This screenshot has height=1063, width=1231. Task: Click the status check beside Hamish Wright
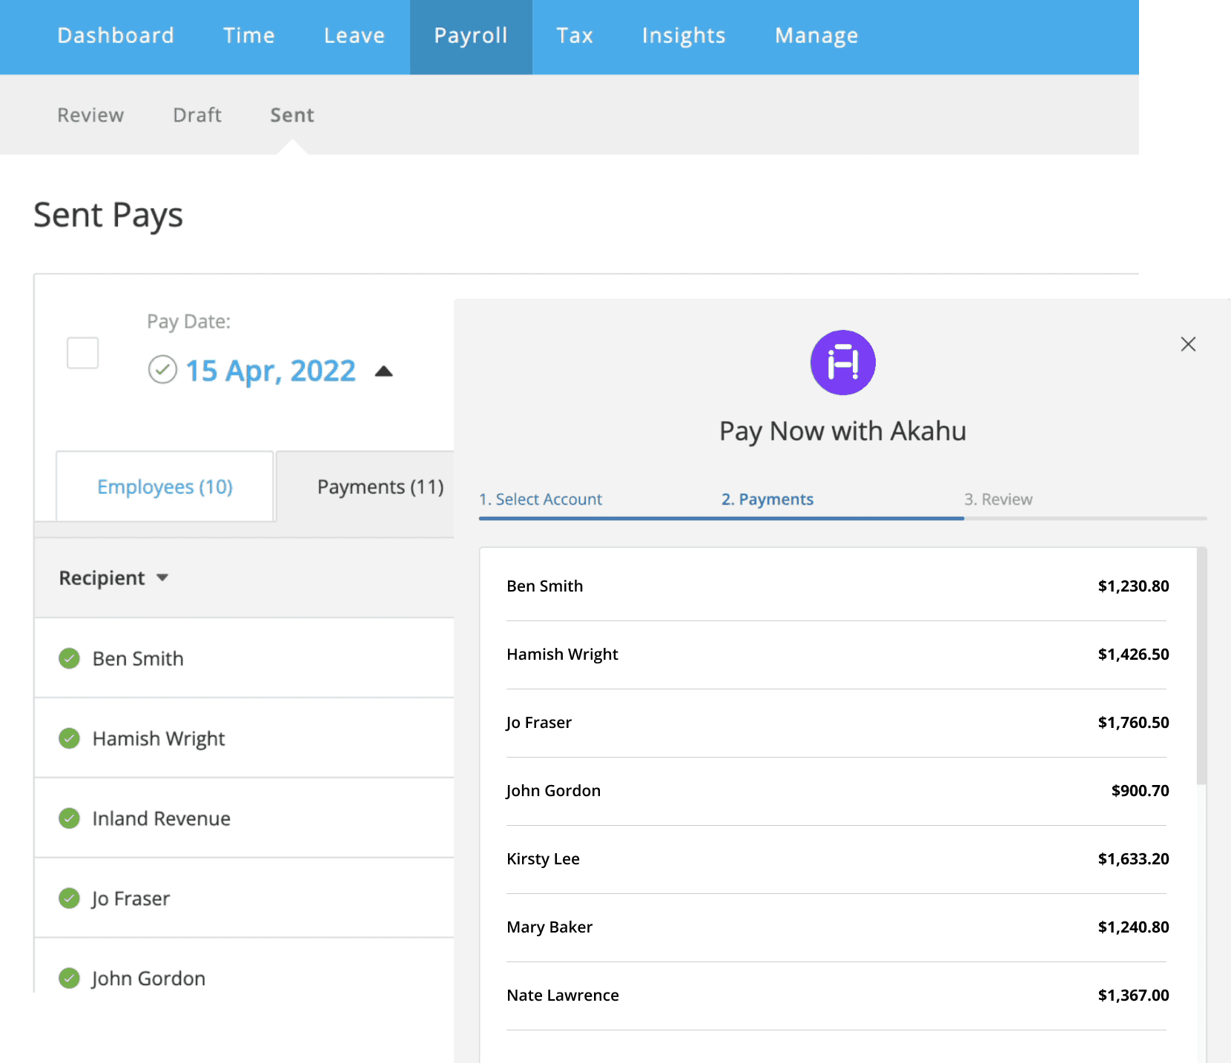[x=68, y=738]
